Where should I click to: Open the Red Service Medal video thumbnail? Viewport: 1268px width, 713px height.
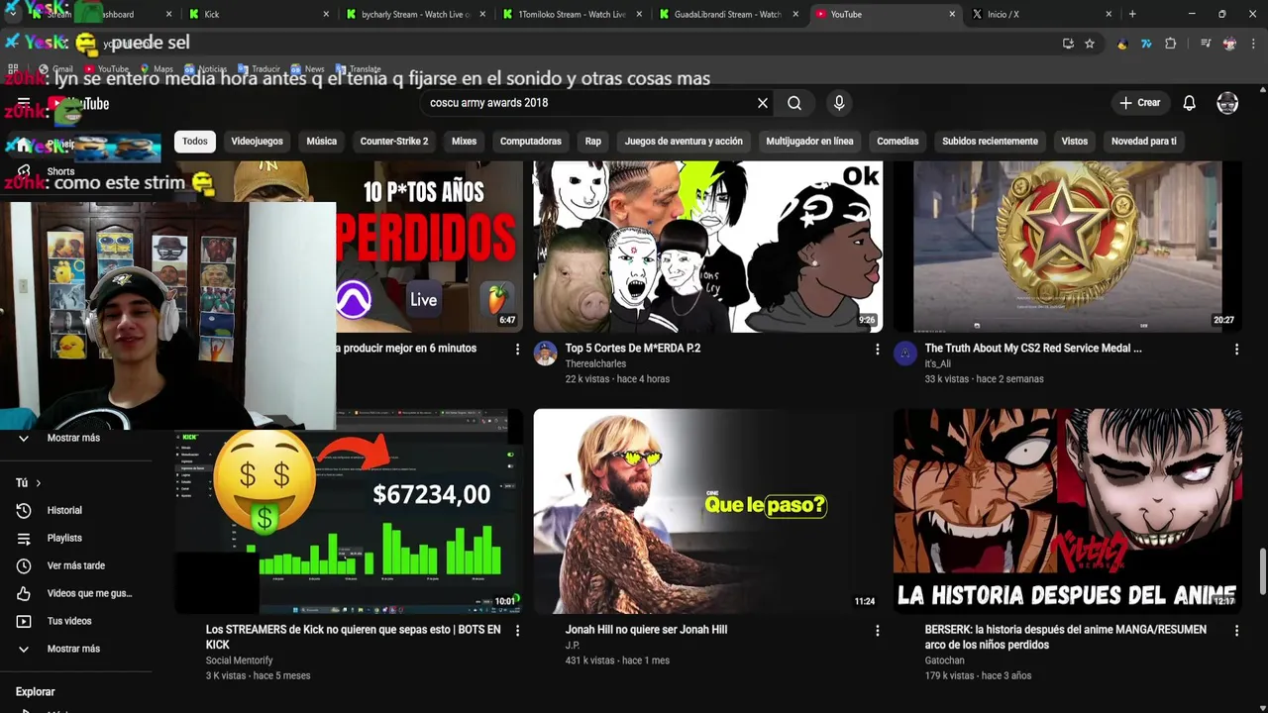[x=1068, y=246]
